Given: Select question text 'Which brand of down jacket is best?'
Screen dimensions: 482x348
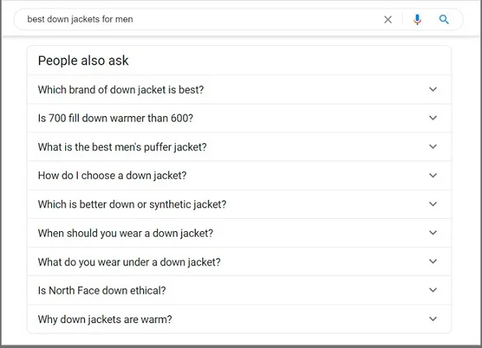Looking at the screenshot, I should tap(120, 90).
